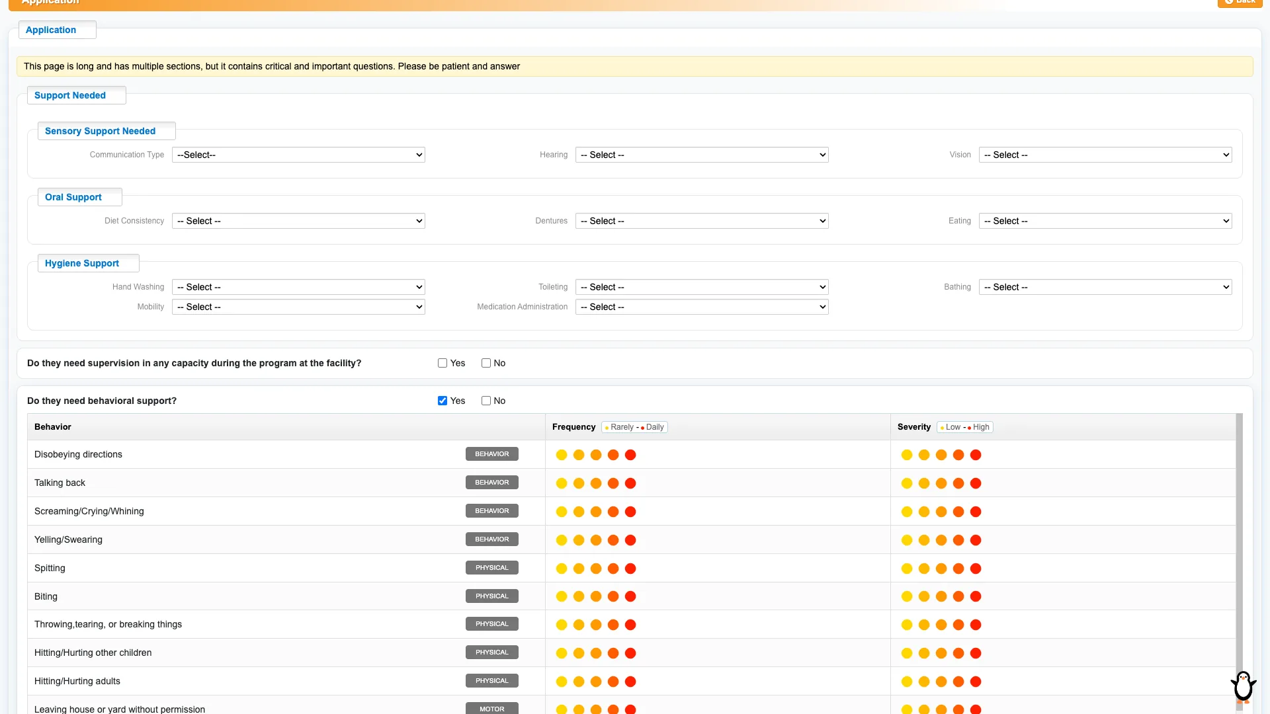Click MOTOR tag for Leaving house row
Viewport: 1270px width, 714px height.
point(492,709)
